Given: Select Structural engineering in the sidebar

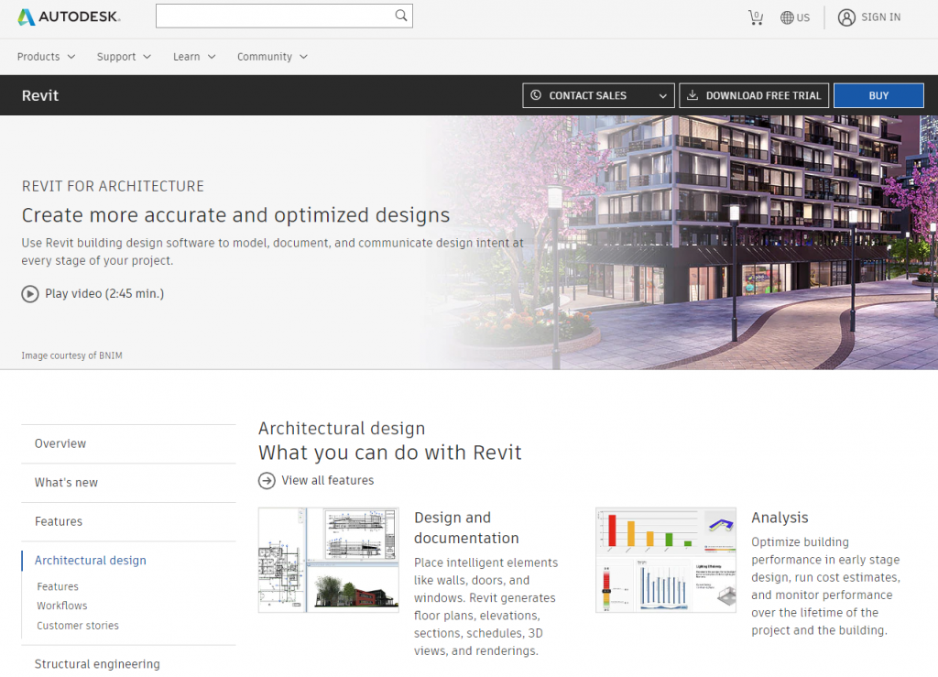Looking at the screenshot, I should (96, 663).
